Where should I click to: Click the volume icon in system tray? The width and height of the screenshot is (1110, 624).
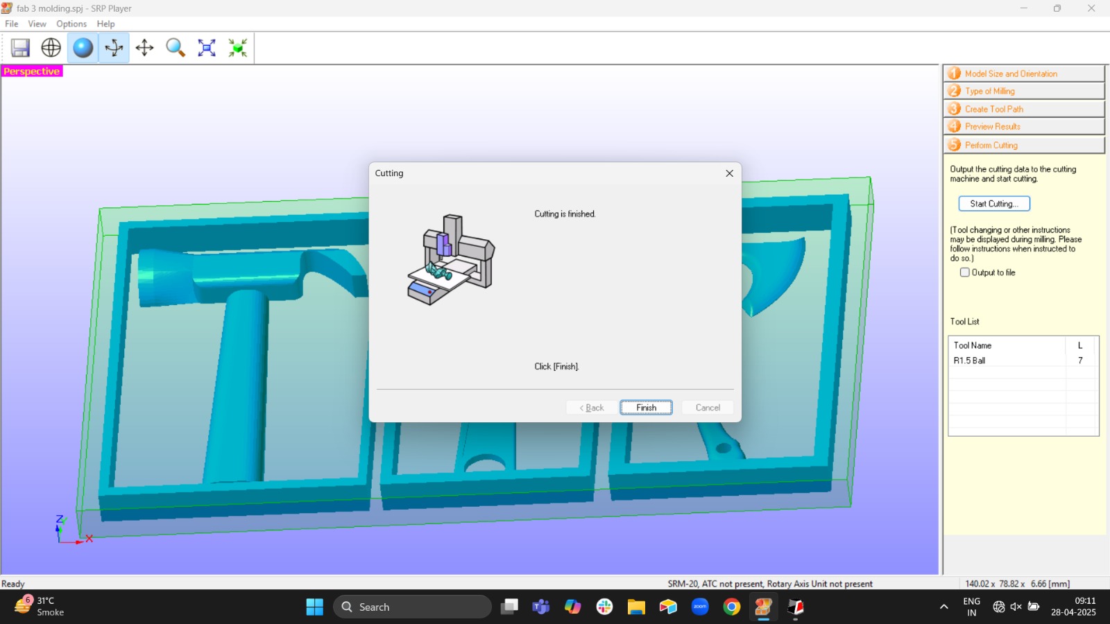click(1016, 607)
